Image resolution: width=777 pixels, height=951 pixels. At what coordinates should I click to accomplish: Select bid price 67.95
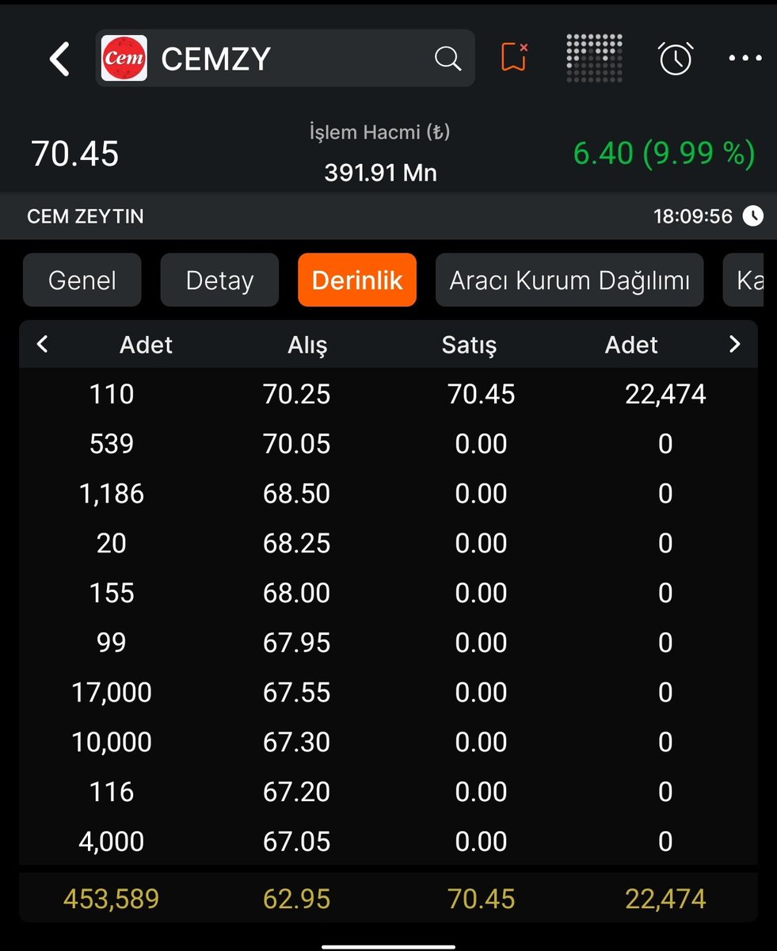296,642
